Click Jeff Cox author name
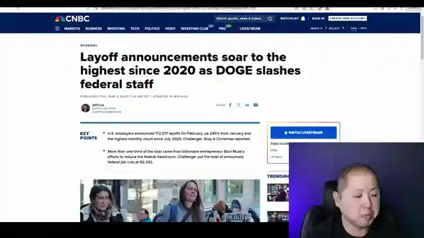The width and height of the screenshot is (424, 238). point(98,105)
